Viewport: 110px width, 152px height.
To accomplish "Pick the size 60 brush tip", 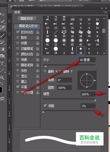I will coord(72,51).
